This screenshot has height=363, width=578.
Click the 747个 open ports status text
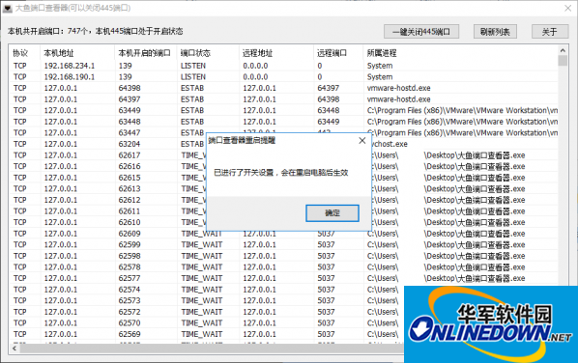pos(95,31)
